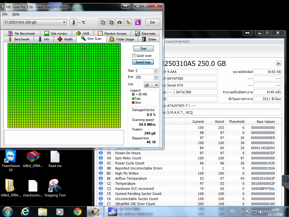Switch to the Health tab

click(x=65, y=39)
